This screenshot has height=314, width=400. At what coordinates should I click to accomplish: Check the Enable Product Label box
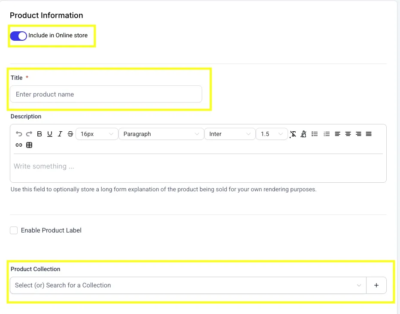[x=14, y=230]
